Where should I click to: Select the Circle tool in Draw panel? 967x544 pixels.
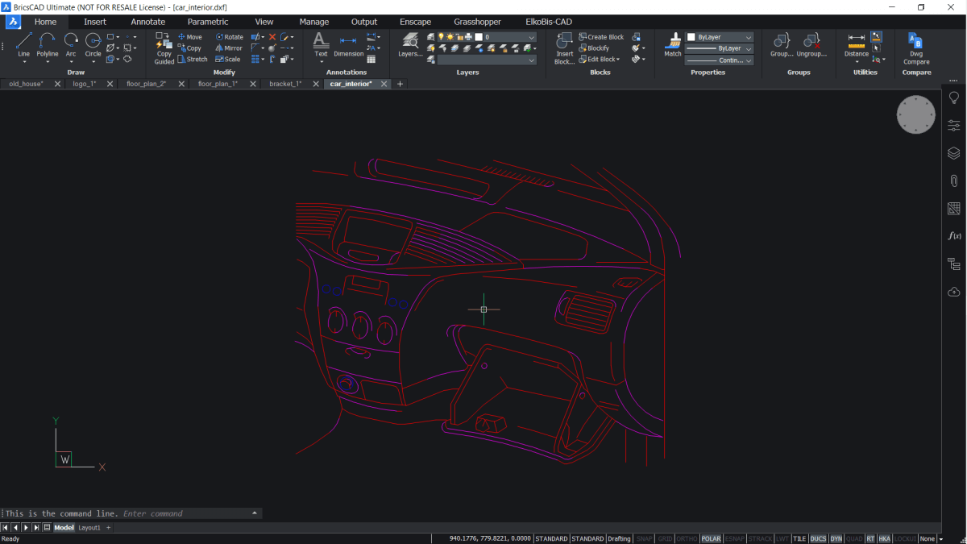pyautogui.click(x=93, y=44)
